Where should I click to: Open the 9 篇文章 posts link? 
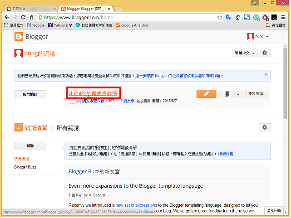(x=127, y=101)
